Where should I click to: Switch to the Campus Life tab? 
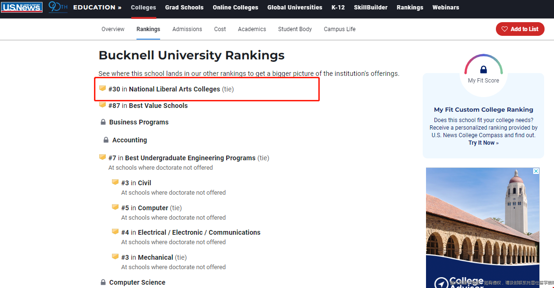pos(340,29)
